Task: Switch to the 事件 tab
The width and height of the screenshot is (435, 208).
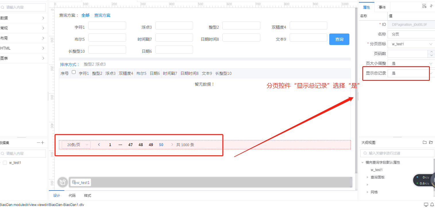Action: click(x=382, y=7)
